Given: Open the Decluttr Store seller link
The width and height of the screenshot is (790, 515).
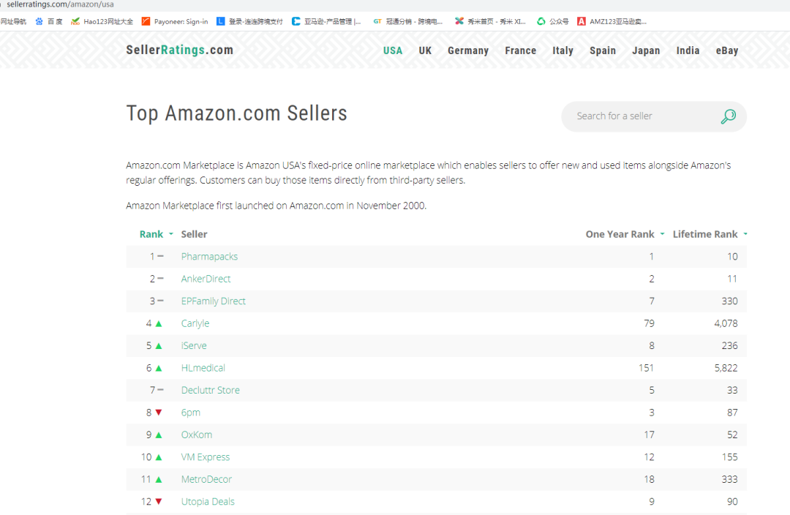Looking at the screenshot, I should pyautogui.click(x=210, y=390).
